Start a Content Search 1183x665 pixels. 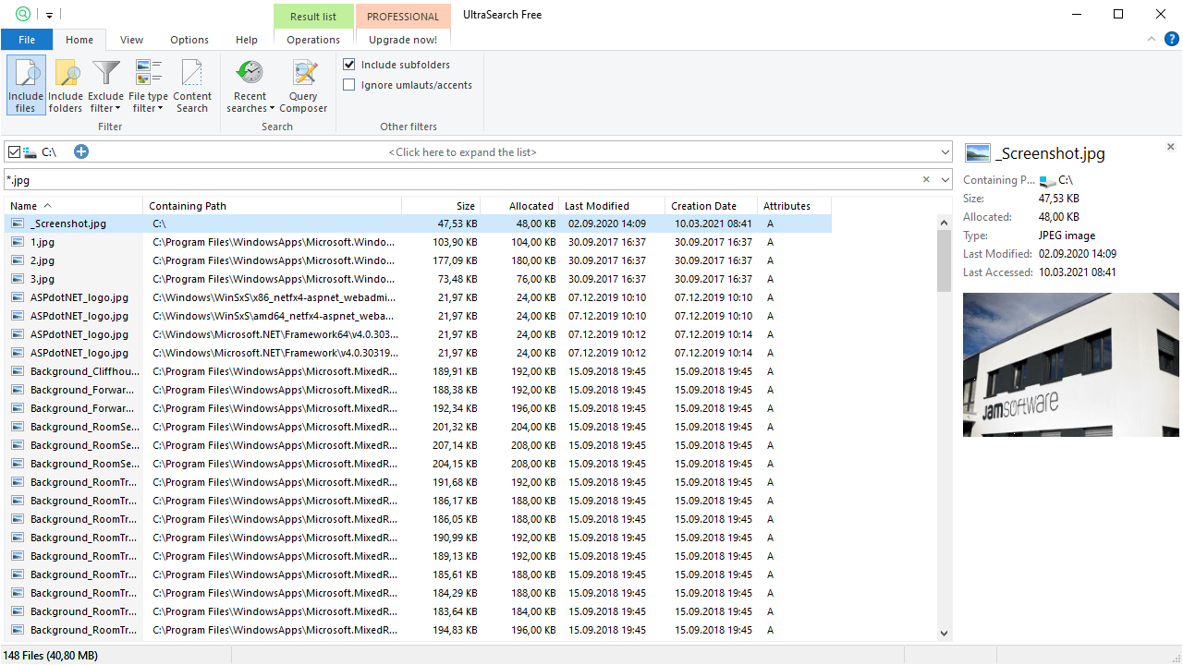(192, 85)
